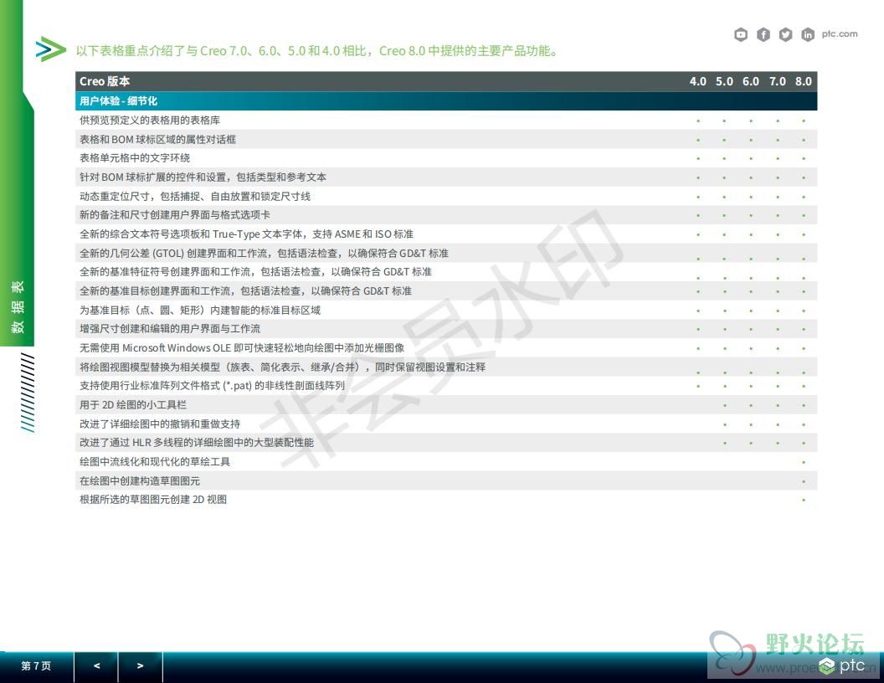
Task: Select row 全新的综合文本符号选项板
Action: 446,234
